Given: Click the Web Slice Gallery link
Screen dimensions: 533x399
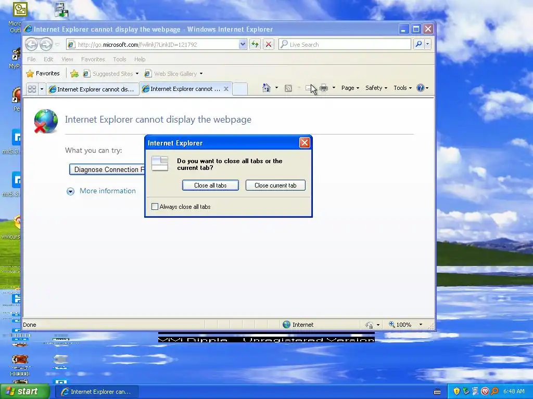Looking at the screenshot, I should [x=173, y=74].
